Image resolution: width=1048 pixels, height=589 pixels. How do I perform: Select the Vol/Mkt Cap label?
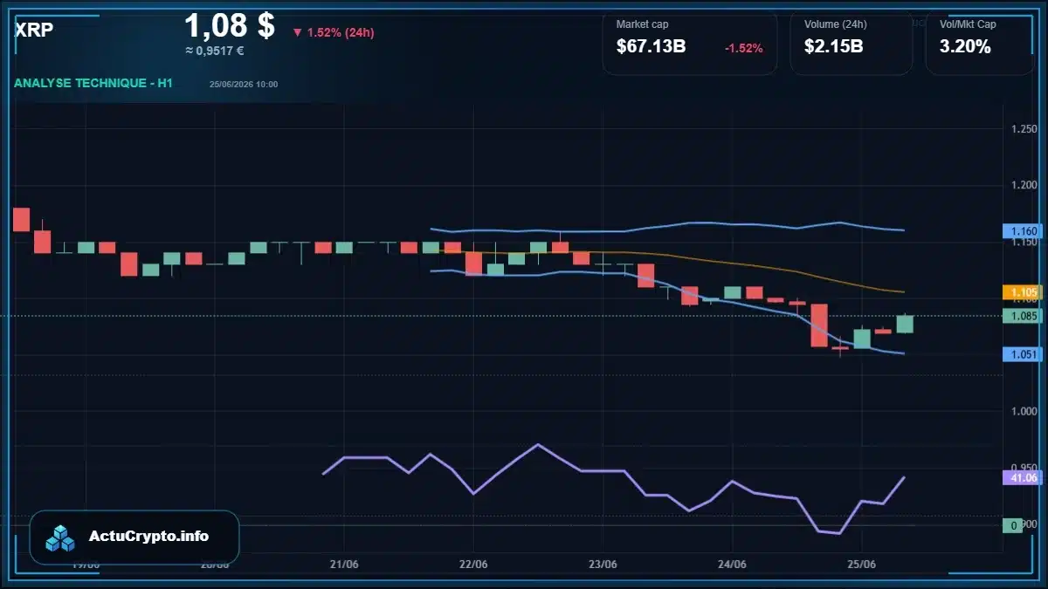click(x=968, y=24)
